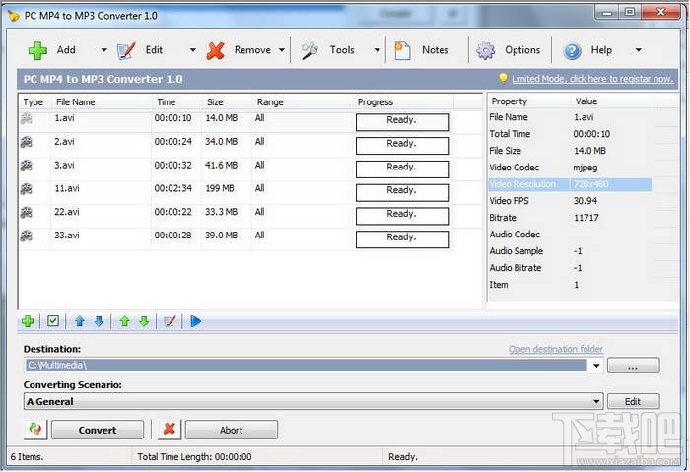Screen dimensions: 690x472
Task: Click the 'A General' scenario combo box
Action: tap(313, 401)
